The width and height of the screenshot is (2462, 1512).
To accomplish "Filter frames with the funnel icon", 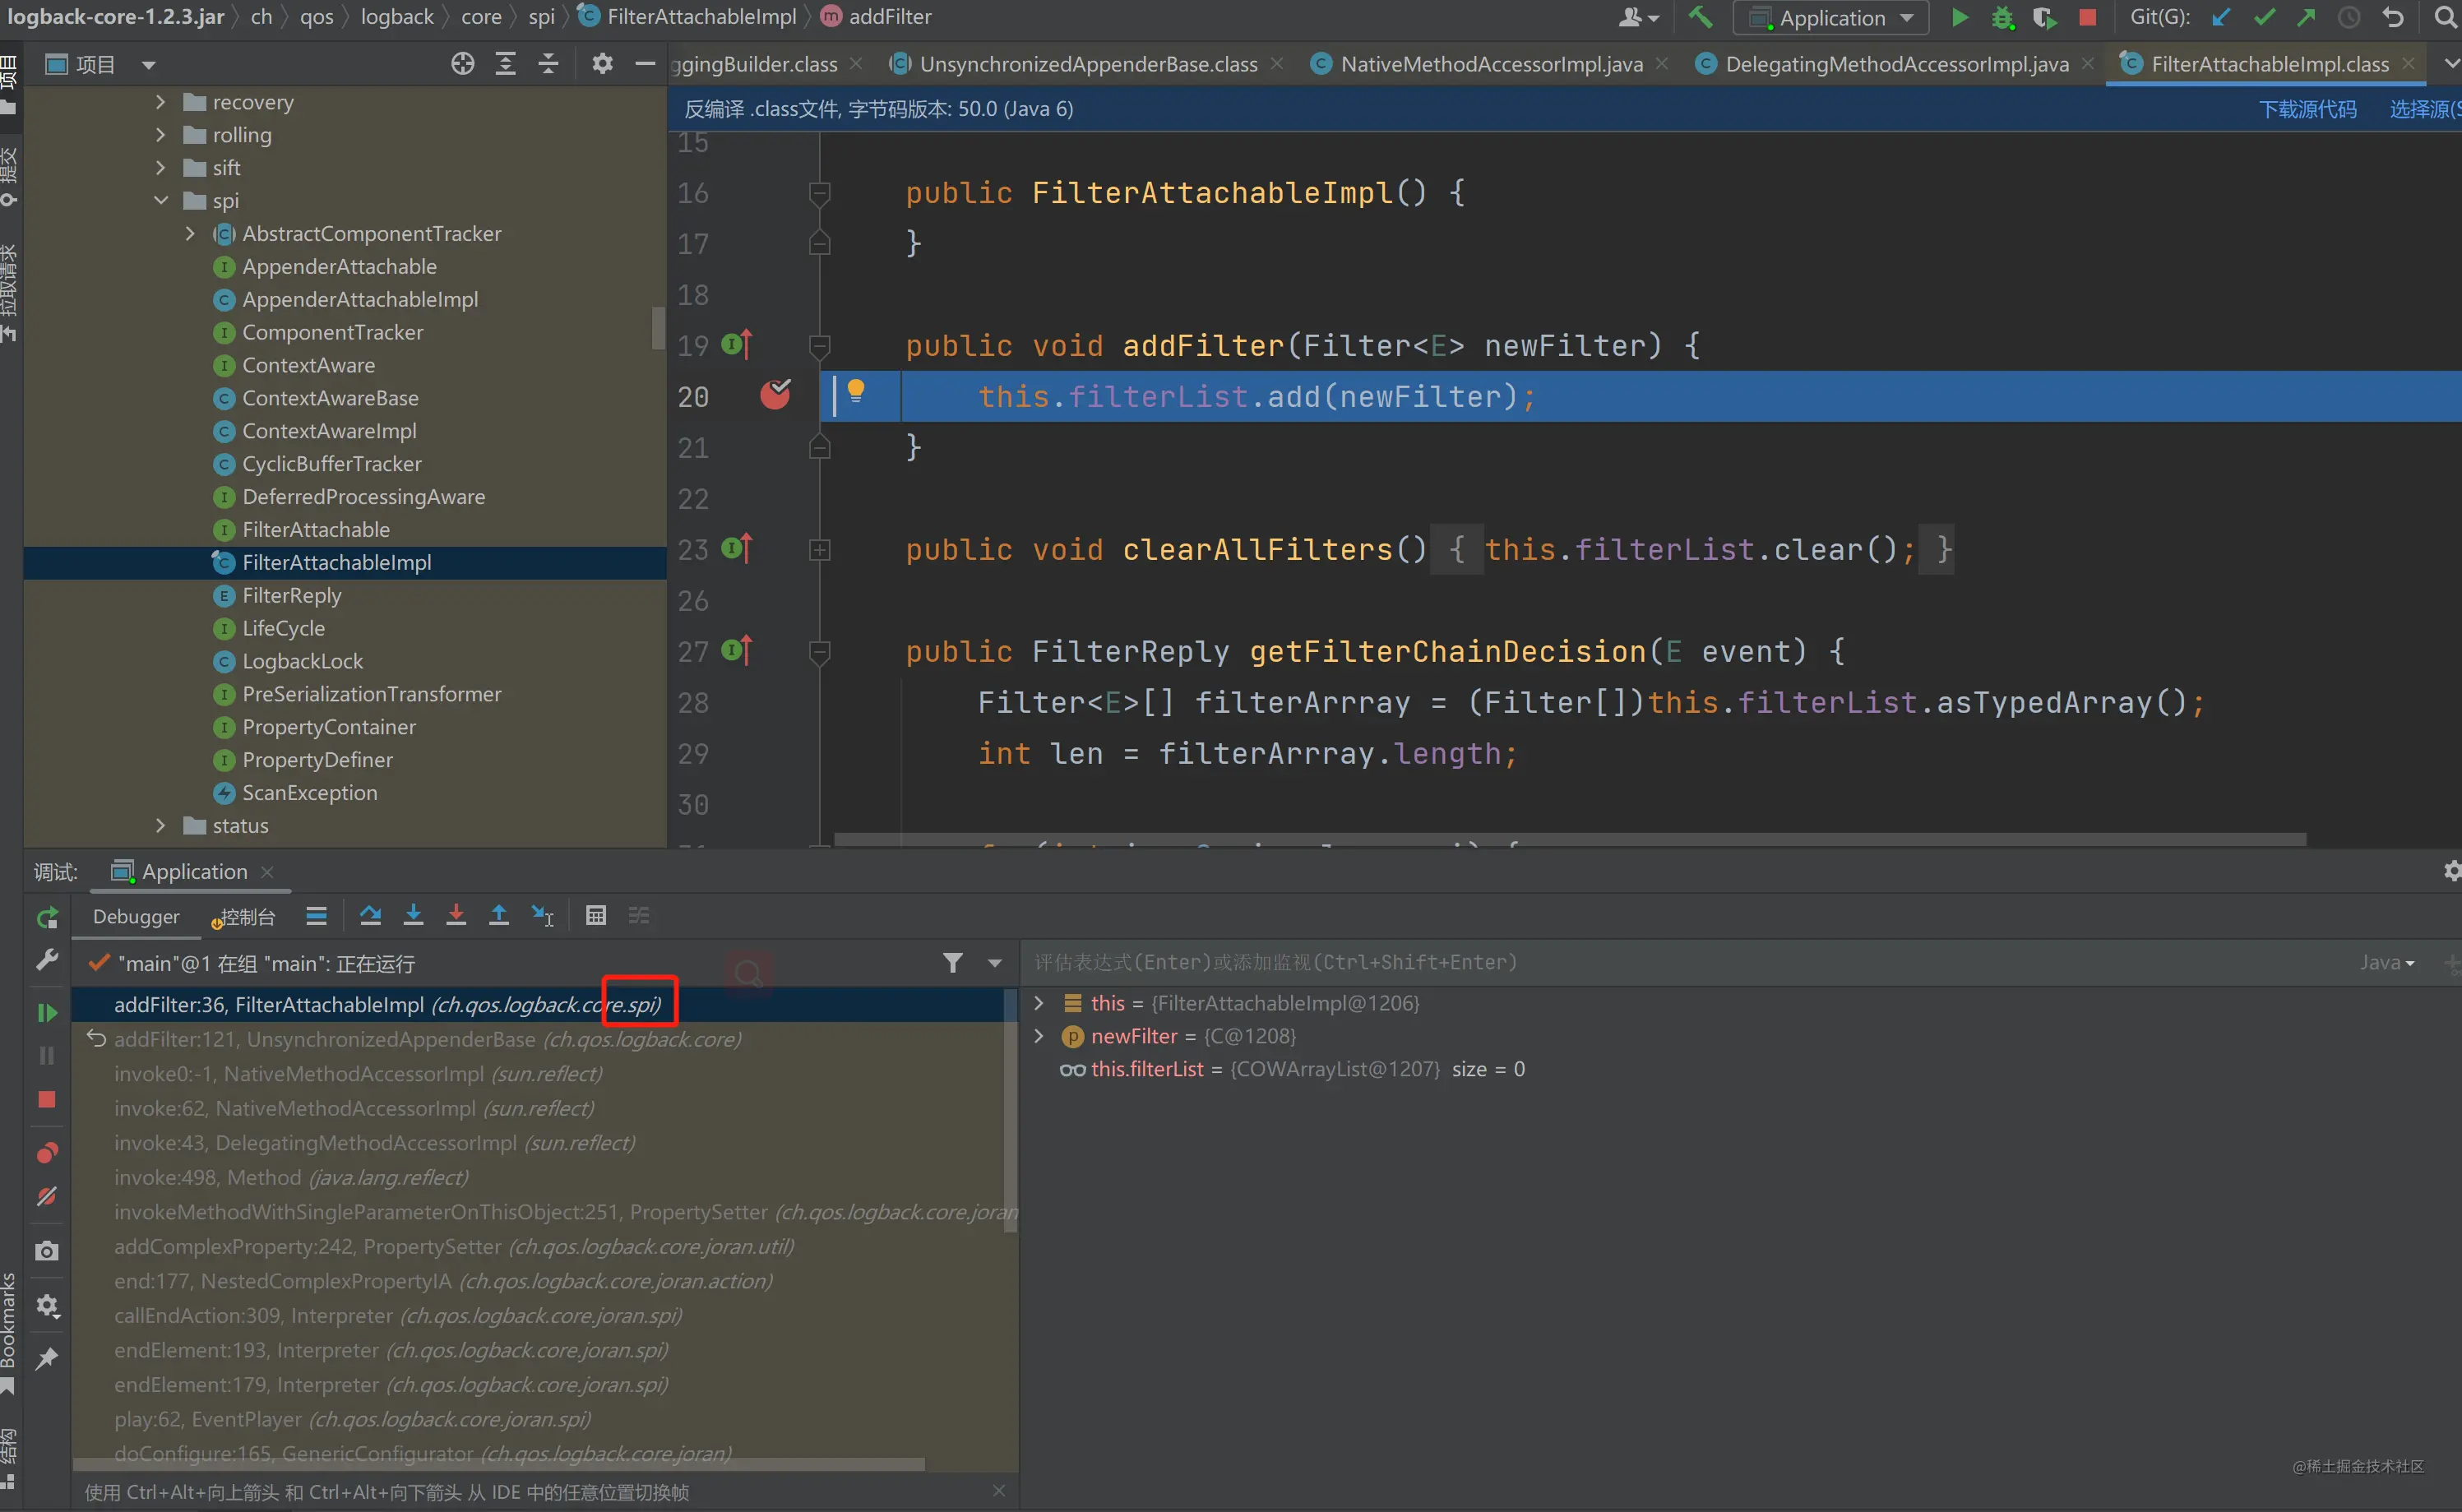I will point(953,963).
